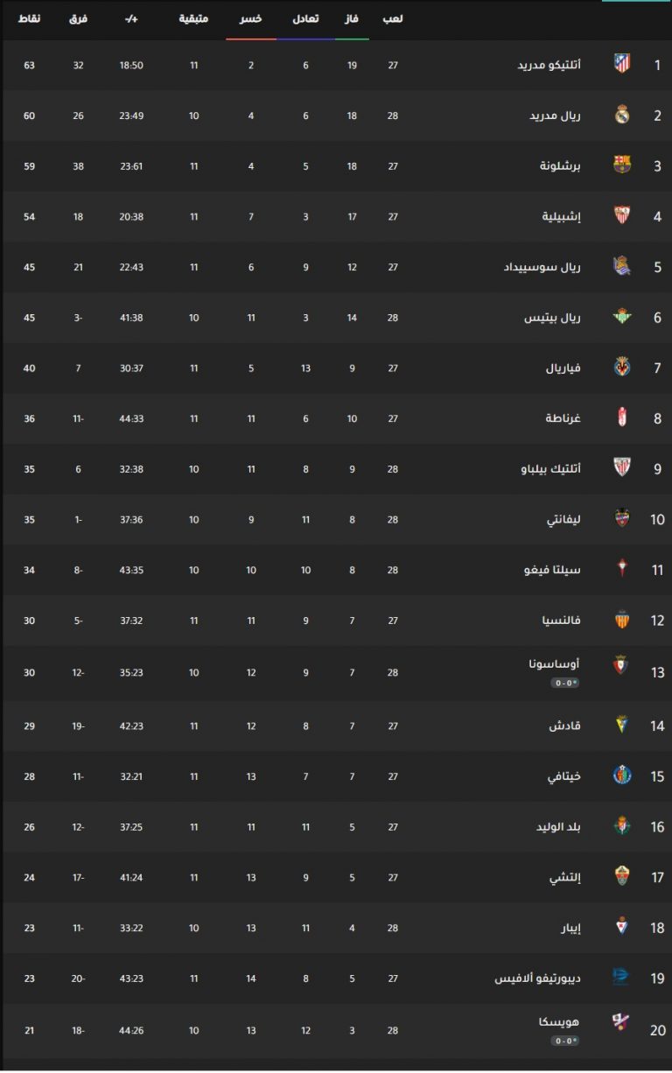Click the Barcelona club crest
Image resolution: width=672 pixels, height=1073 pixels.
point(622,165)
